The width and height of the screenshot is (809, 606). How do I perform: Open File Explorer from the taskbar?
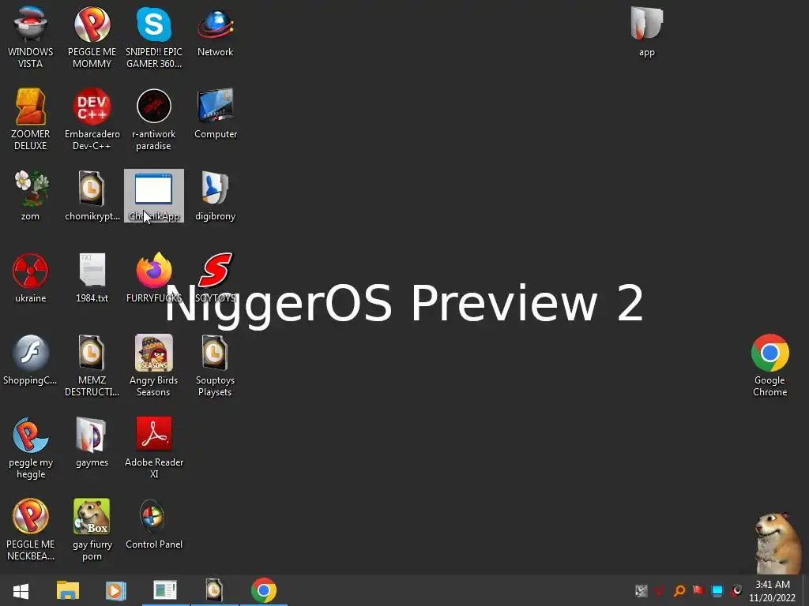click(68, 590)
